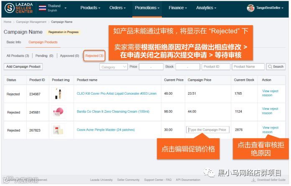Show Rejected (3) products
The width and height of the screenshot is (291, 186).
click(x=94, y=56)
